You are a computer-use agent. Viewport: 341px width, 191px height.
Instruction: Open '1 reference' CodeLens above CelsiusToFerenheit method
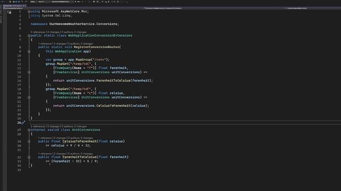45,138
